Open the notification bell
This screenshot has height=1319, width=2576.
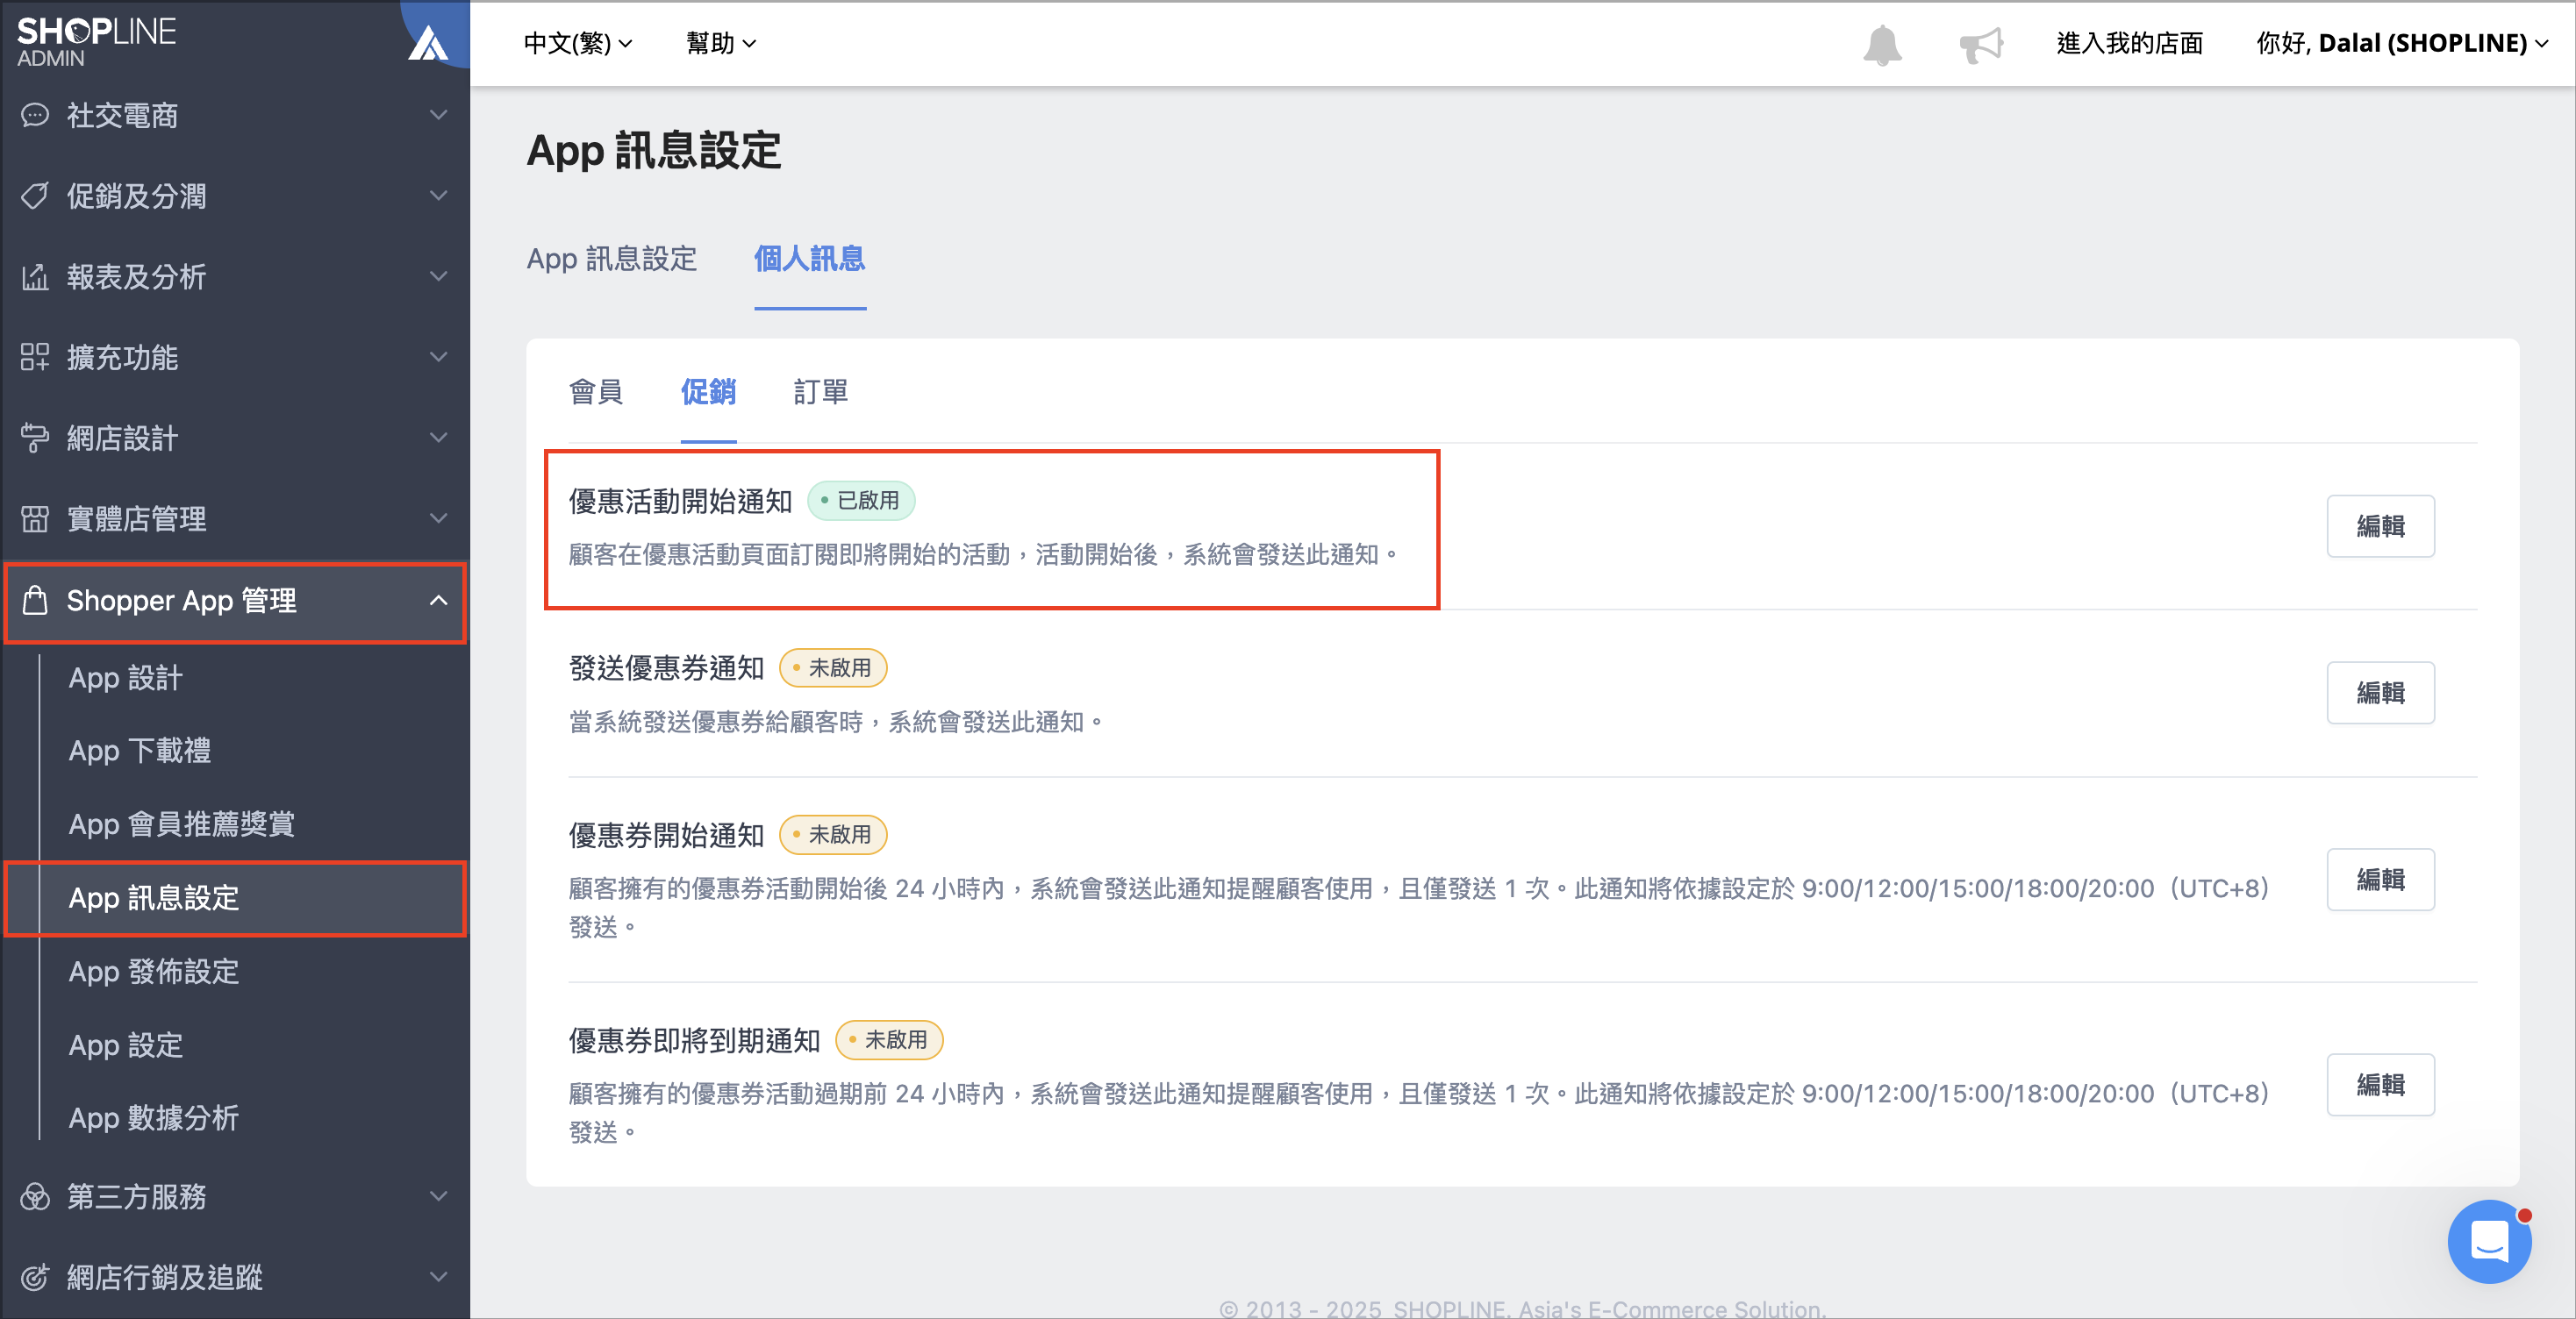click(x=1882, y=44)
